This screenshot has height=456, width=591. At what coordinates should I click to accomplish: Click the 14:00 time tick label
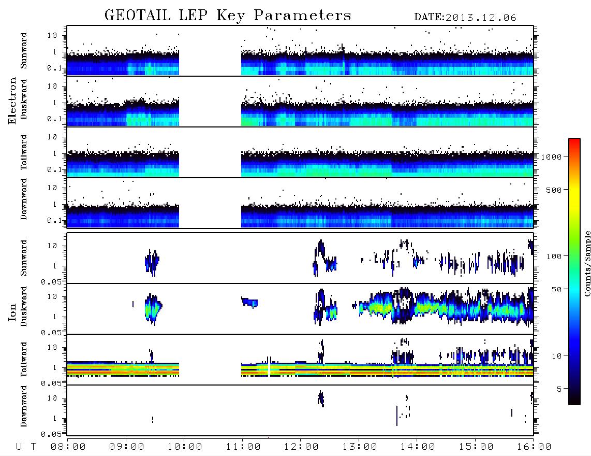point(418,447)
